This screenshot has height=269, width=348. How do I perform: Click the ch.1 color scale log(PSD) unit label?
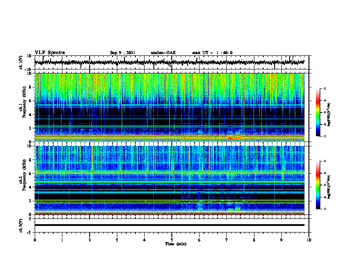coord(329,115)
